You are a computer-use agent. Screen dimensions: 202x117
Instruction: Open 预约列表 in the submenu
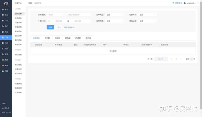pyautogui.click(x=18, y=55)
